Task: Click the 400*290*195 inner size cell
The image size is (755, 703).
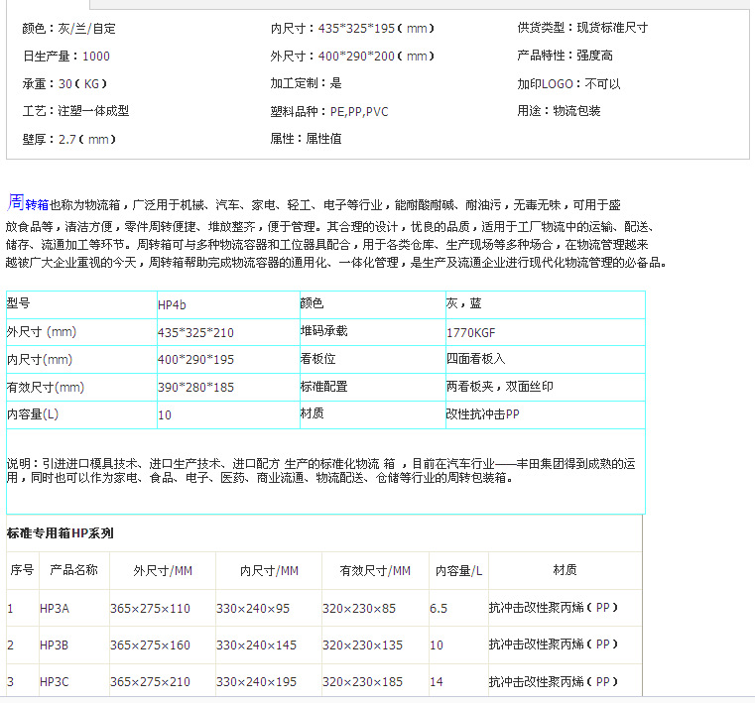Action: (229, 360)
